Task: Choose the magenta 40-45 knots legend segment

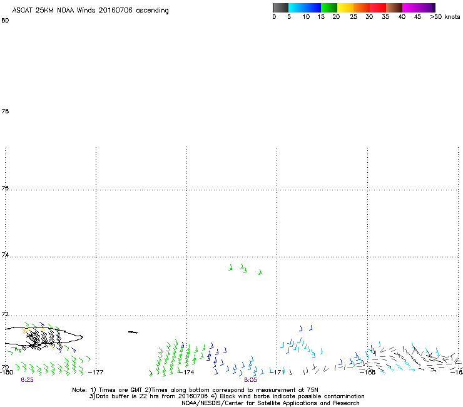Action: [x=412, y=8]
